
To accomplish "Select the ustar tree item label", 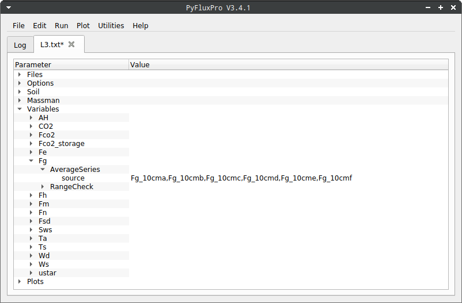I will 47,273.
